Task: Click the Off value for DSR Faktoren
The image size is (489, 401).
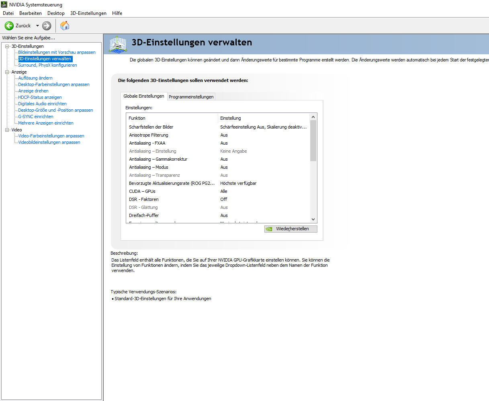Action: (224, 199)
